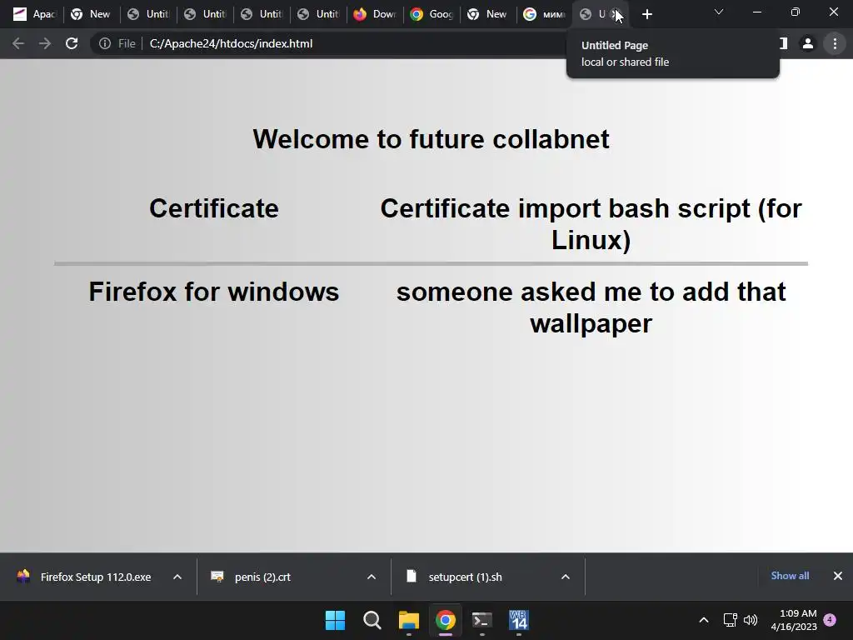This screenshot has width=853, height=640.
Task: Go back using the browser back arrow
Action: tap(18, 43)
